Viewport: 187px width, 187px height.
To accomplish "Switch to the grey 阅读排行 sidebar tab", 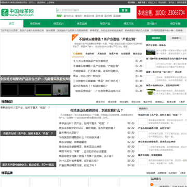I will coord(177,38).
